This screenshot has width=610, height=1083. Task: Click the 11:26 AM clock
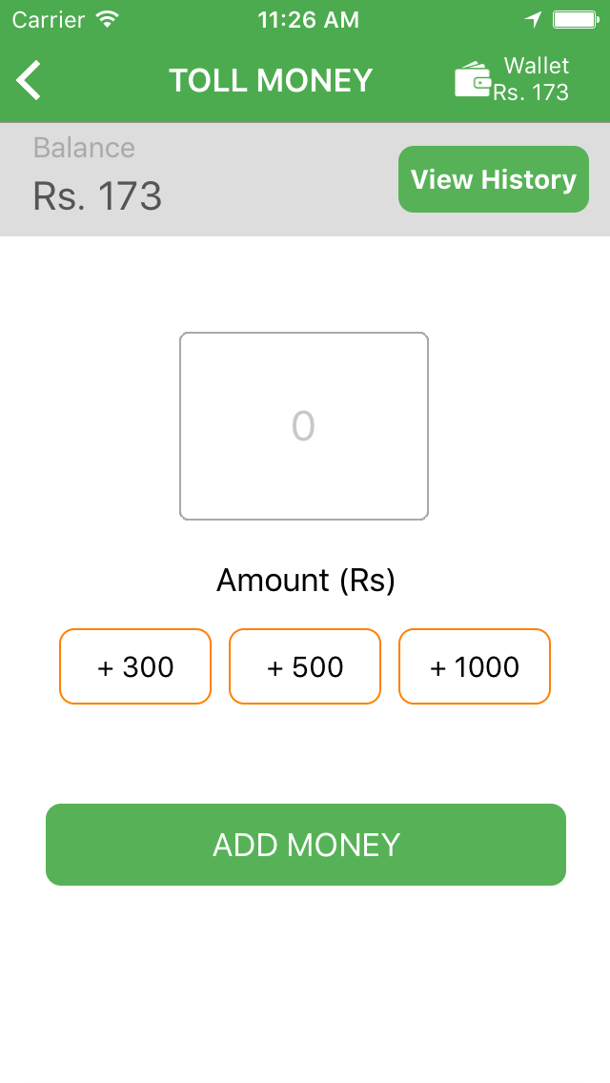(308, 19)
